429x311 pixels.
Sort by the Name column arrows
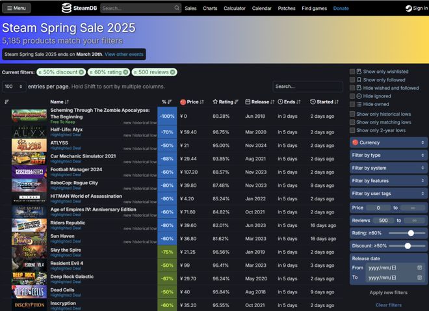click(x=67, y=102)
